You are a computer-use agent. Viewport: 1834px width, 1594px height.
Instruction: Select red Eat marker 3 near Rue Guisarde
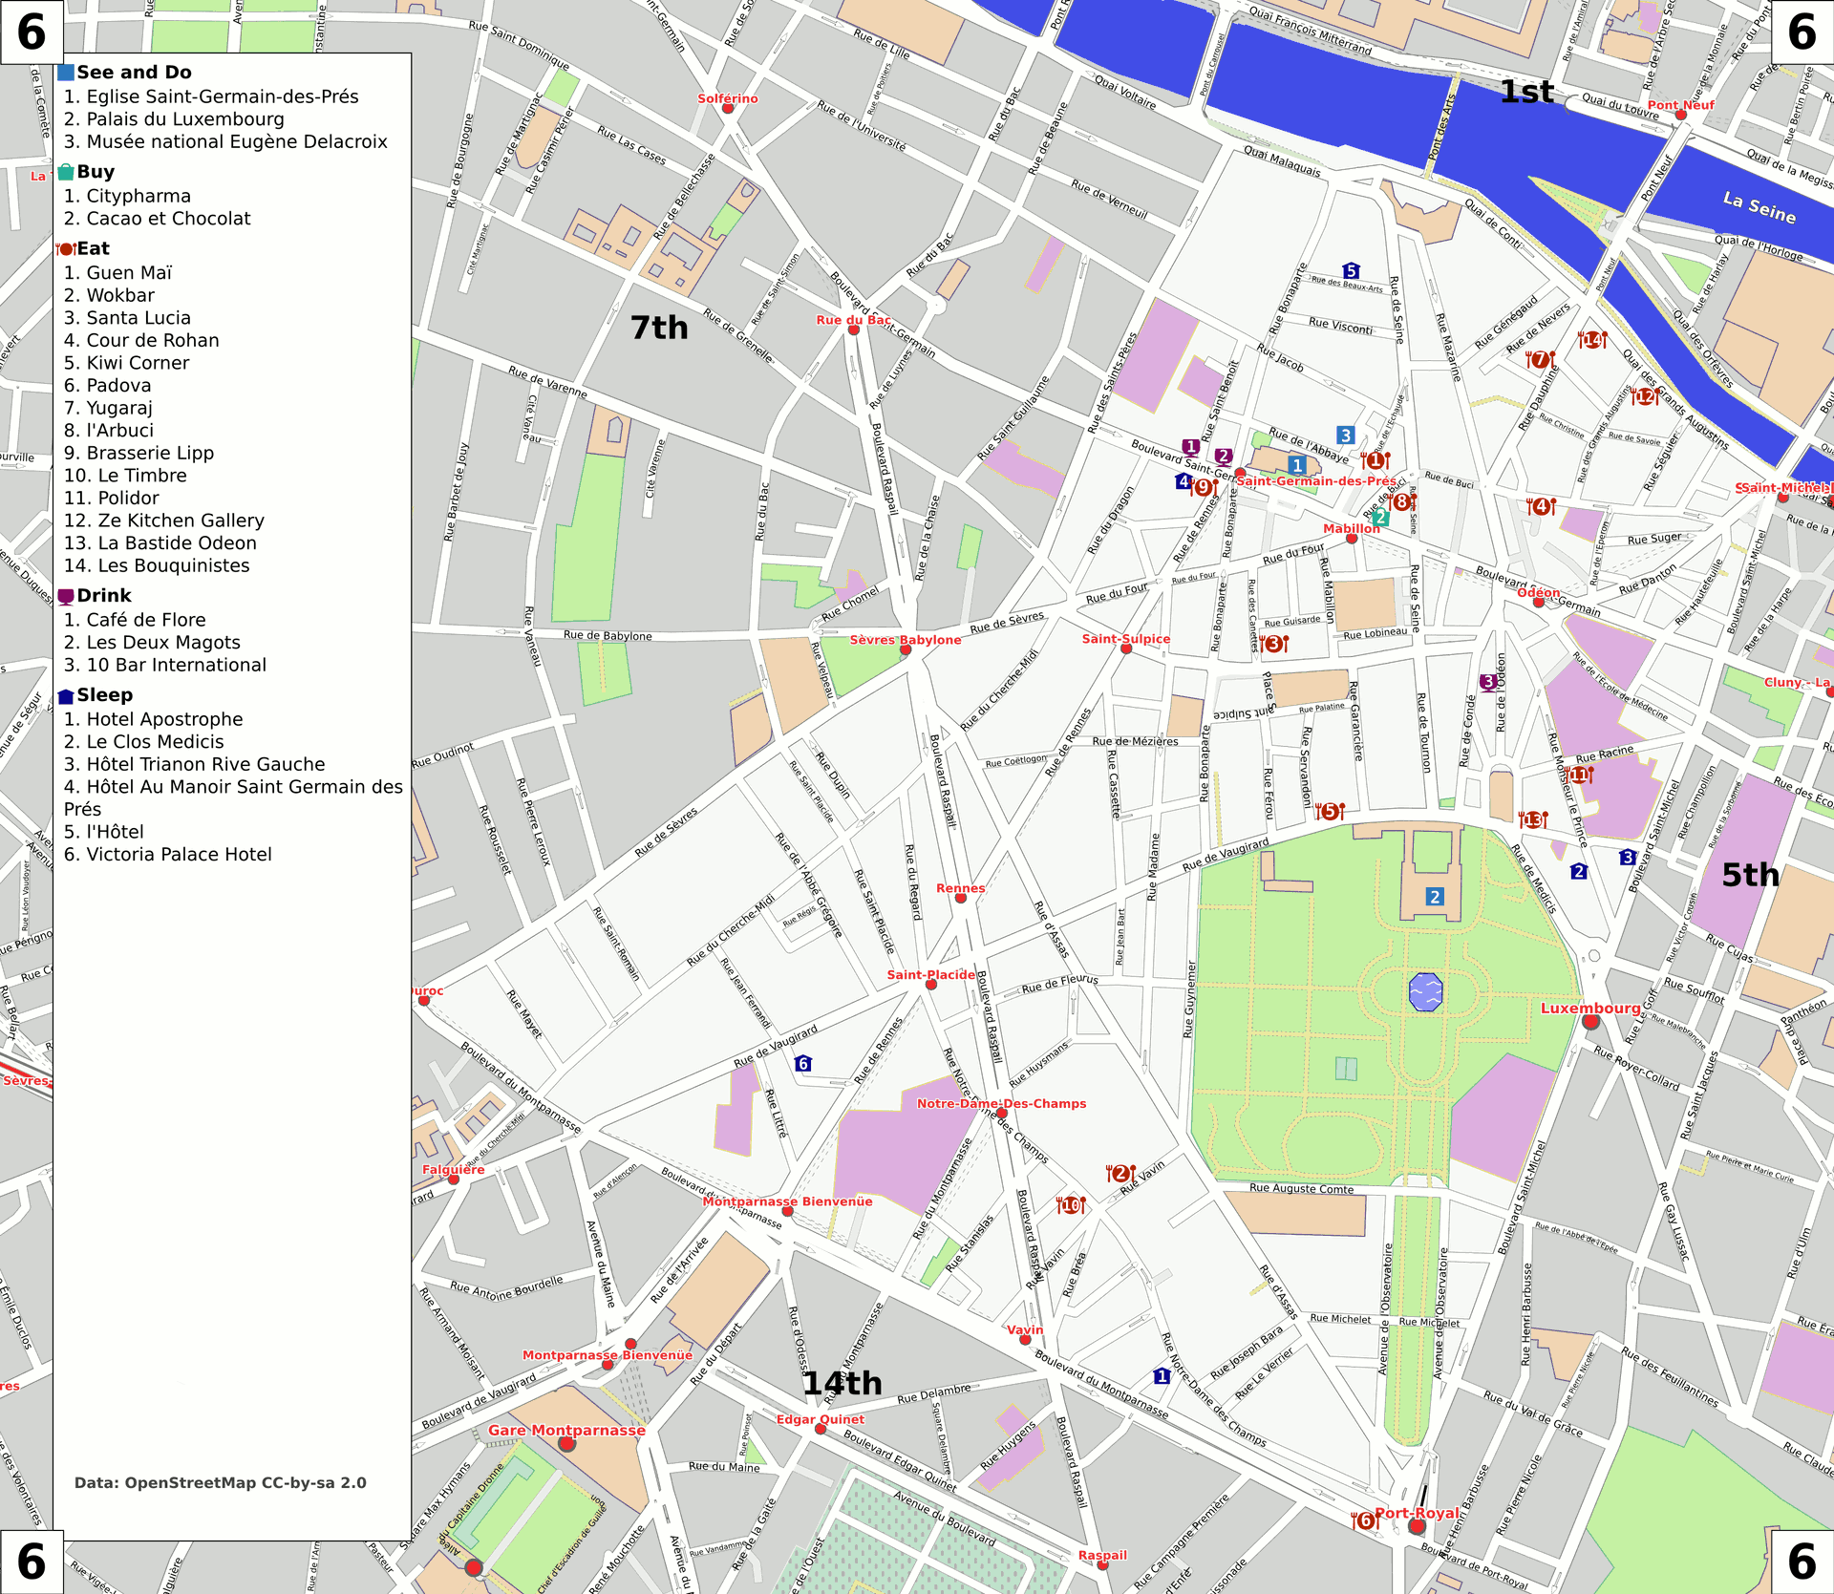pyautogui.click(x=1273, y=644)
